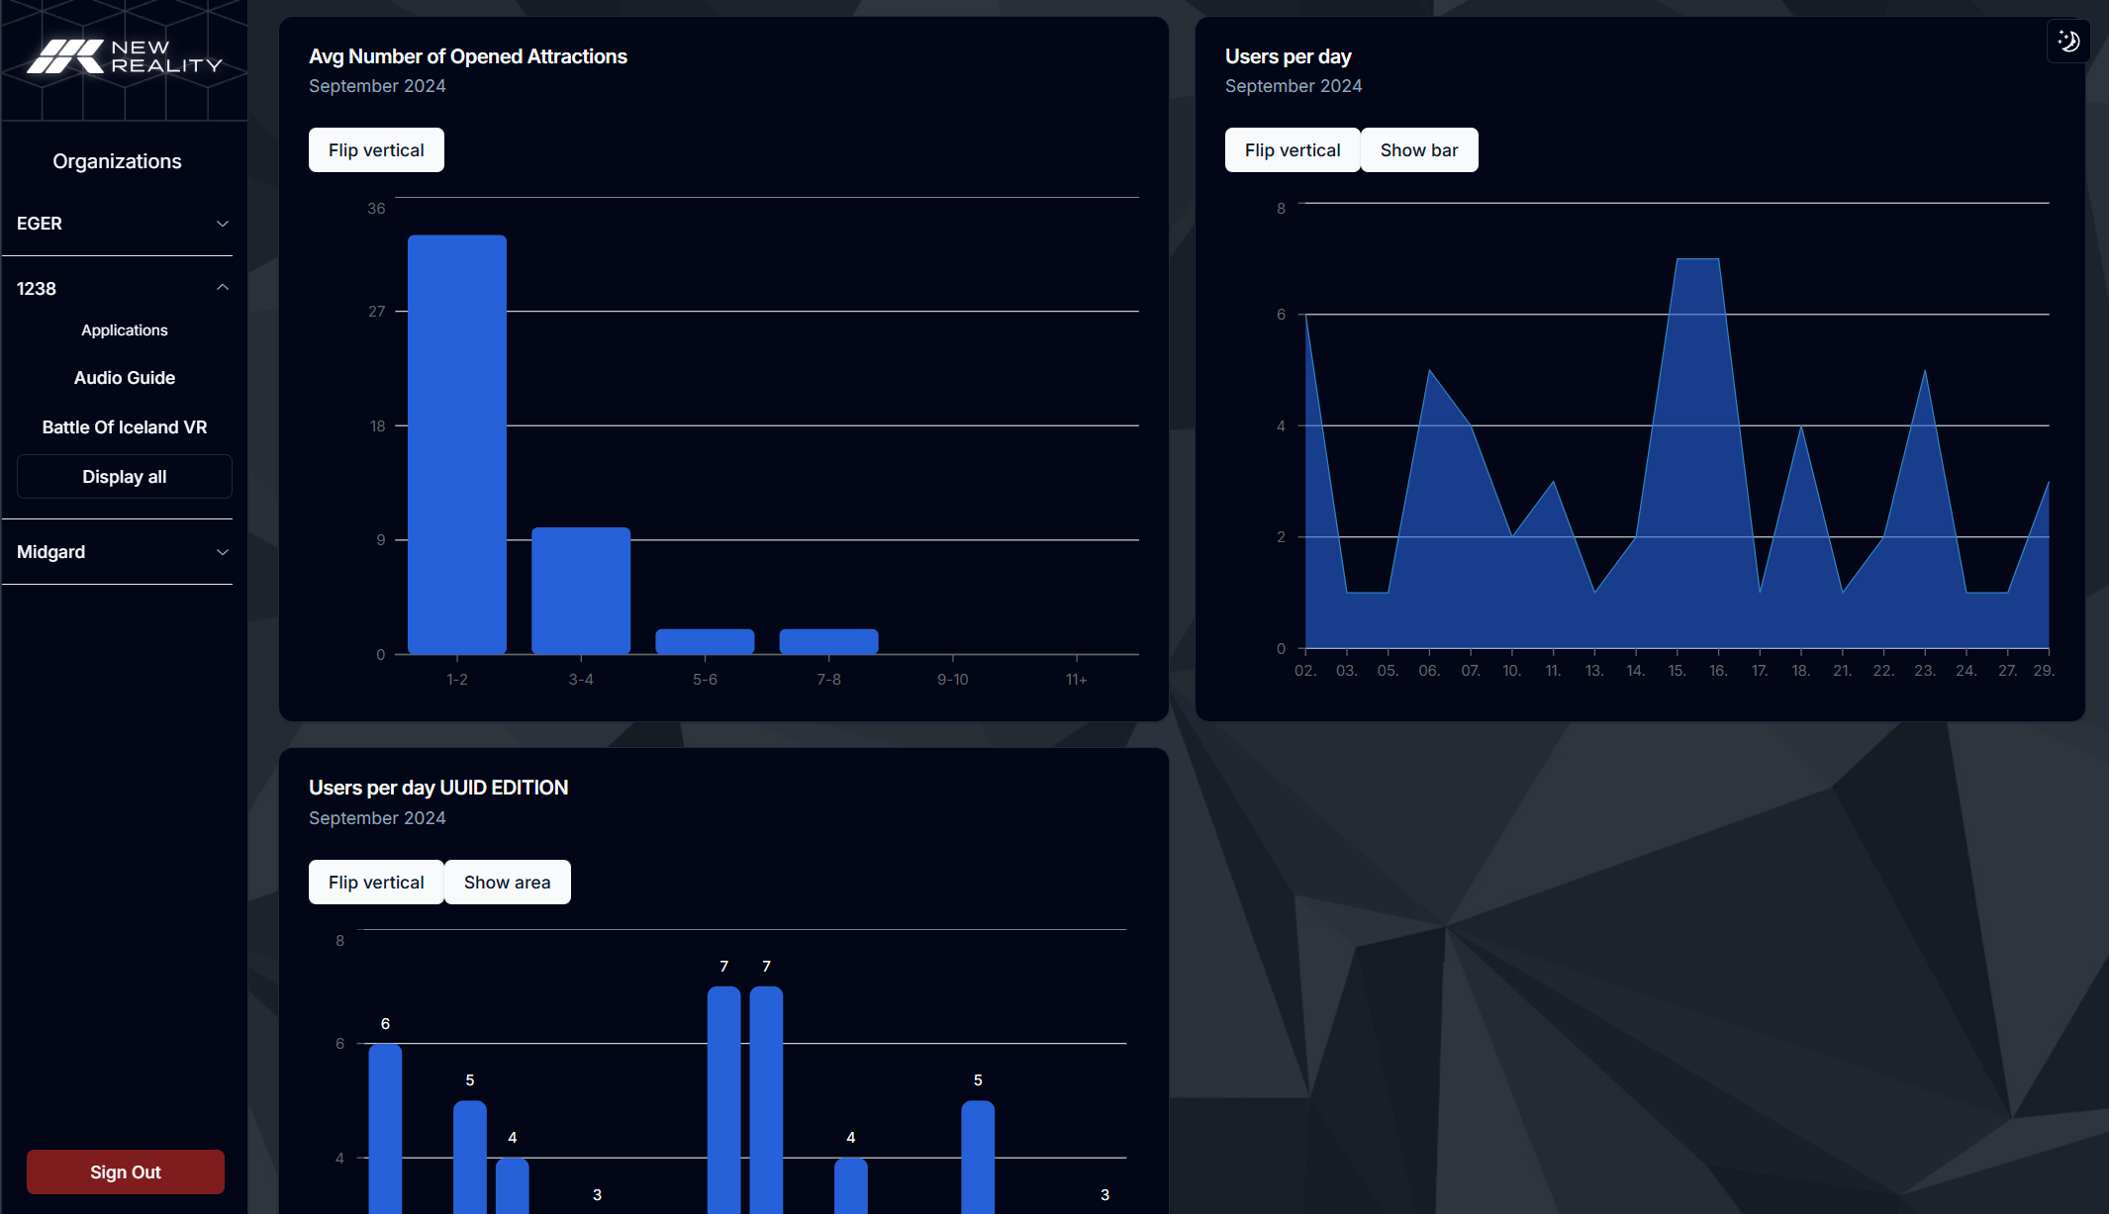Image resolution: width=2109 pixels, height=1214 pixels.
Task: Click the Users per day UUID EDITION title
Action: click(438, 788)
